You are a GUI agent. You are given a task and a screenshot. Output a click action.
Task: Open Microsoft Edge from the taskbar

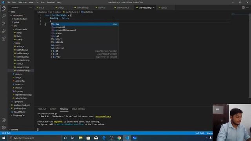[104, 138]
